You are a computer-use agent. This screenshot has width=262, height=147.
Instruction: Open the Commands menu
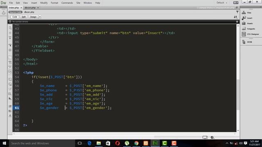pos(67,3)
